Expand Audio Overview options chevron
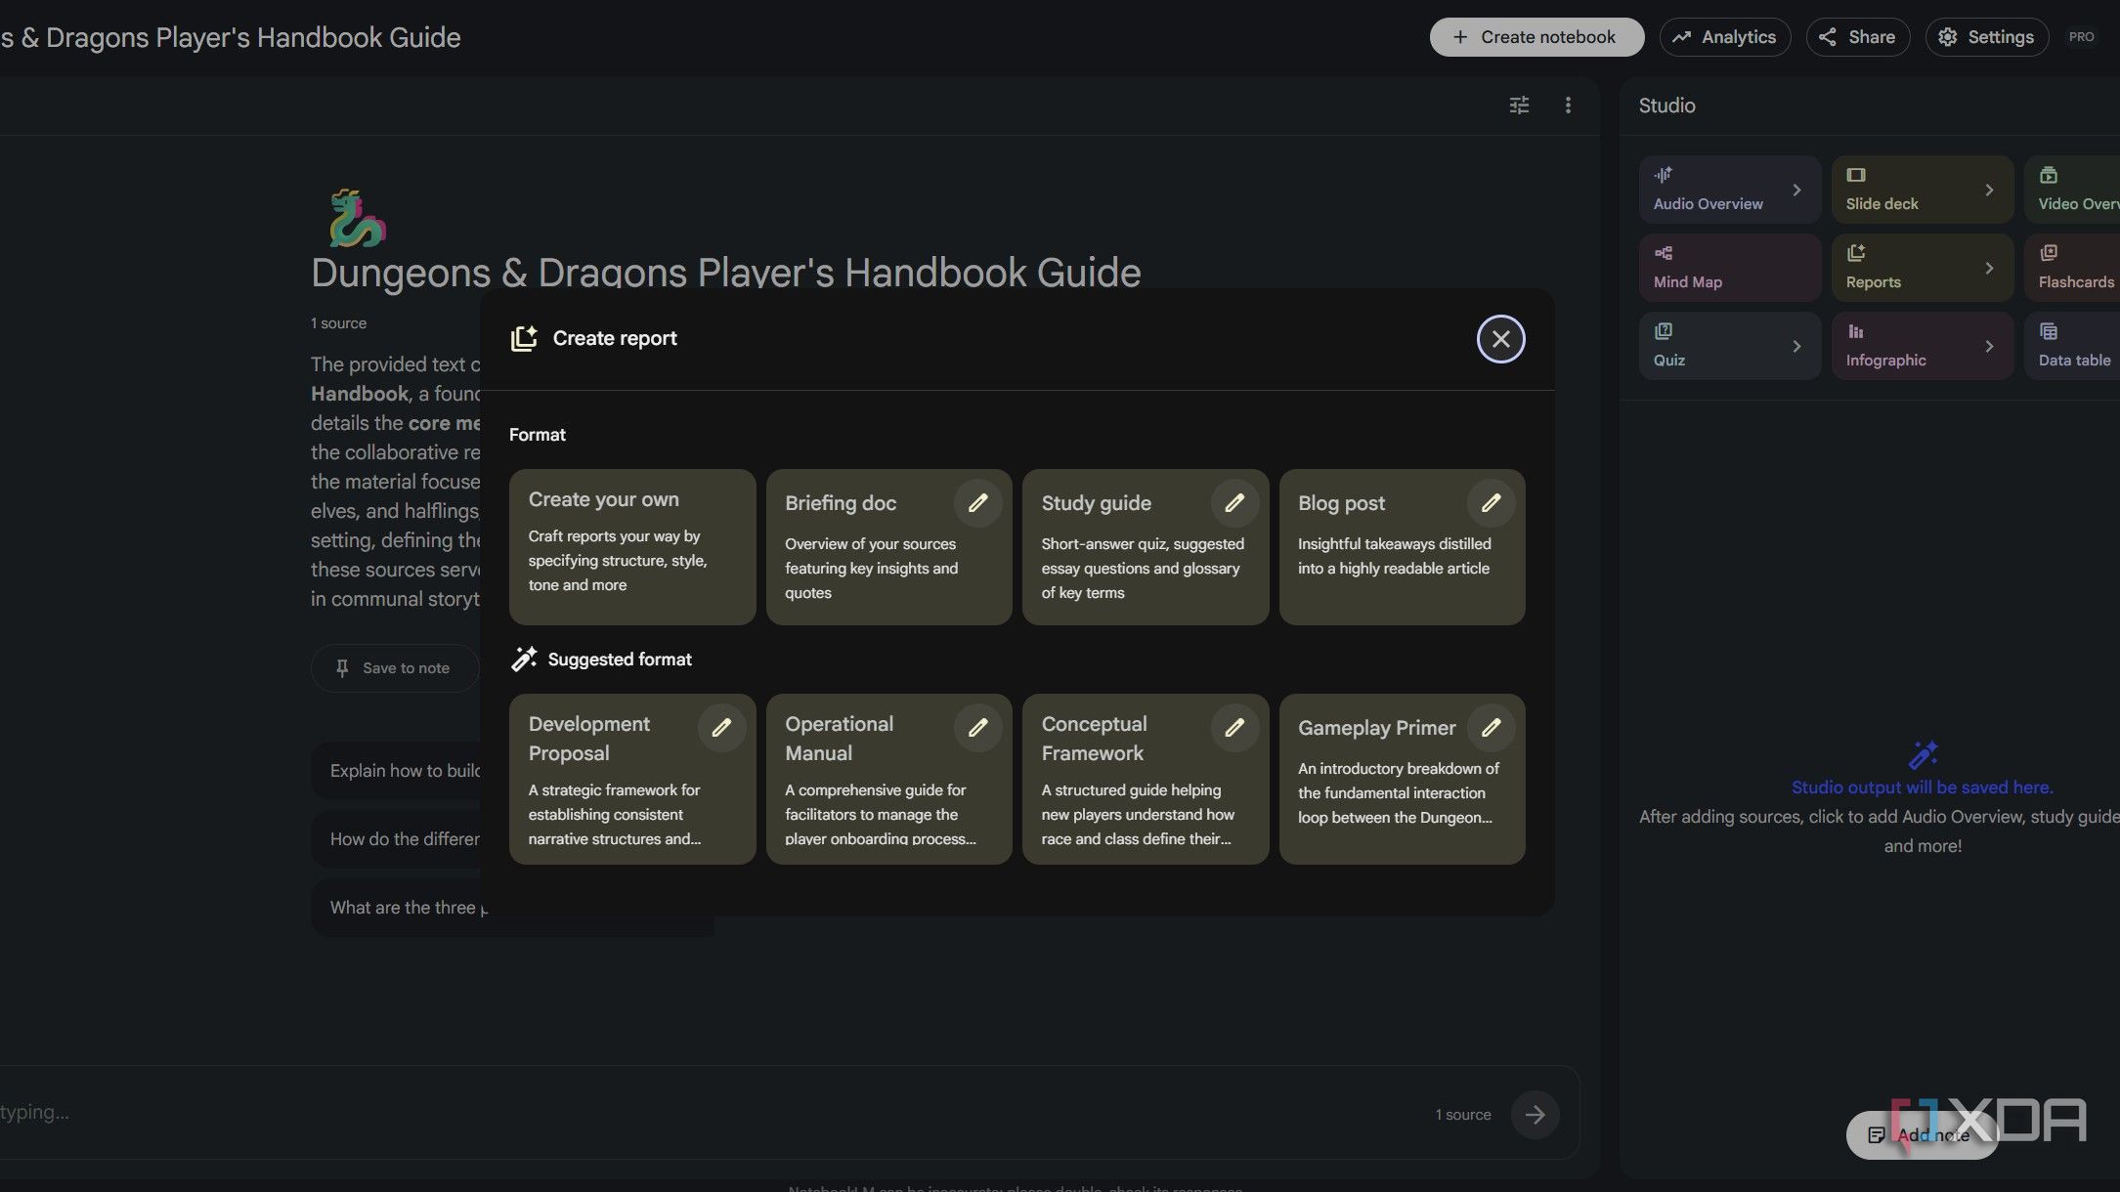 [x=1796, y=190]
